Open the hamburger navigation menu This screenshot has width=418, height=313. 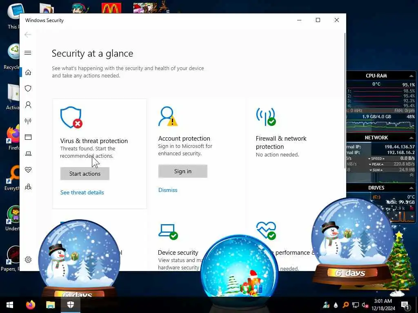(x=28, y=53)
